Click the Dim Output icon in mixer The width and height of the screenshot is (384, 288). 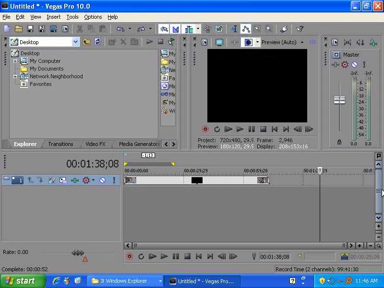click(x=360, y=42)
